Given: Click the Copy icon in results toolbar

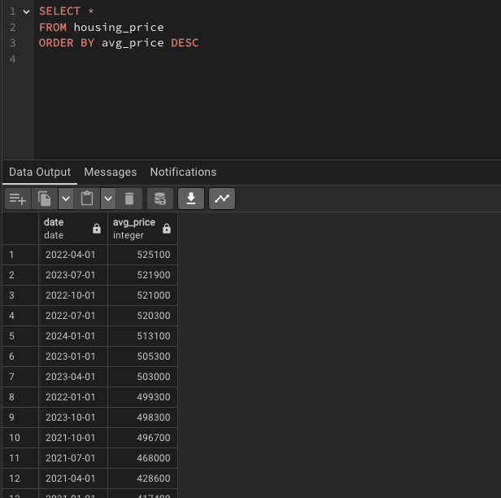Looking at the screenshot, I should coord(45,199).
